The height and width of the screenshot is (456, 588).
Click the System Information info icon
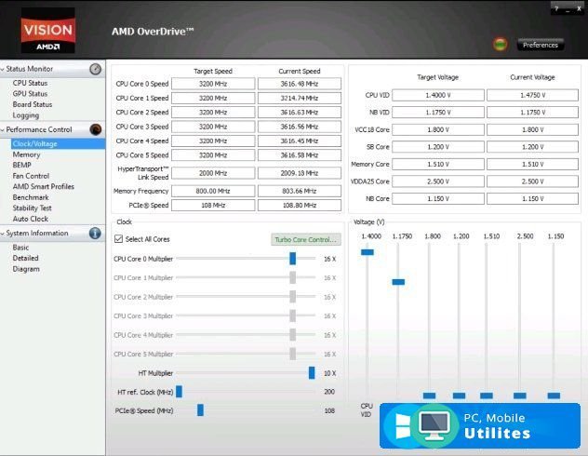[95, 233]
